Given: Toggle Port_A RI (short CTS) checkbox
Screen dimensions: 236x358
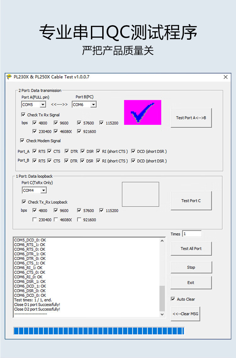Looking at the screenshot, I should click(98, 151).
